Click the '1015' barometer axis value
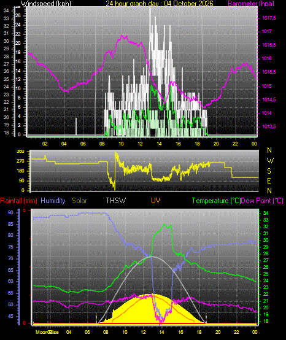This screenshot has width=286, height=340. tap(267, 86)
